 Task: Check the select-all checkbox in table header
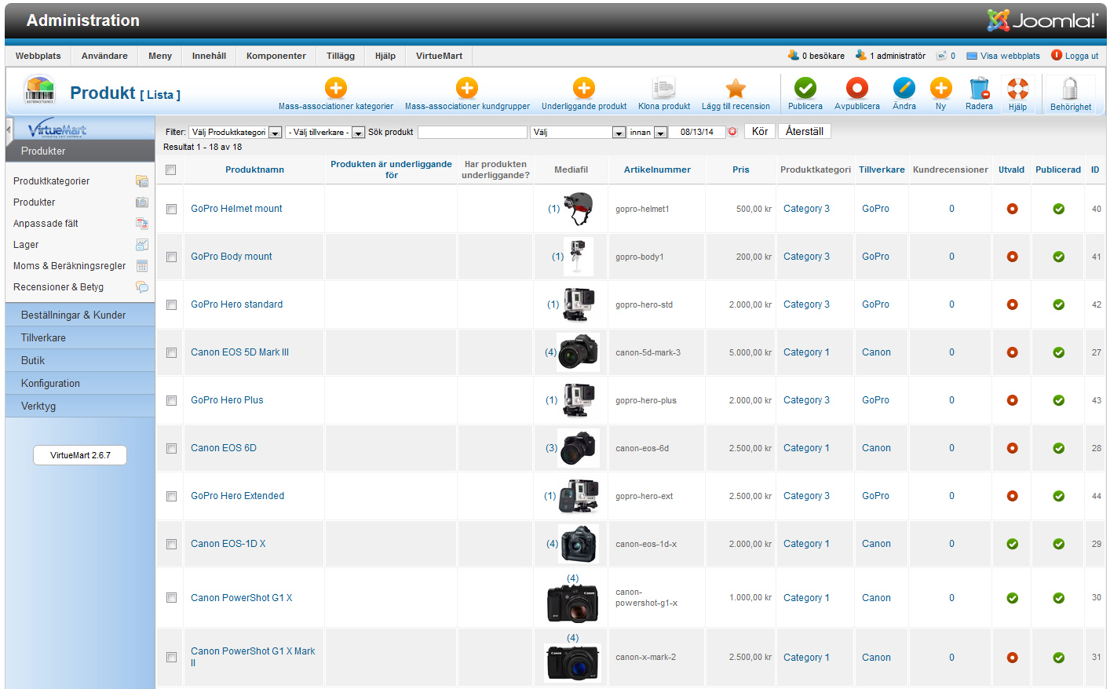(x=171, y=170)
